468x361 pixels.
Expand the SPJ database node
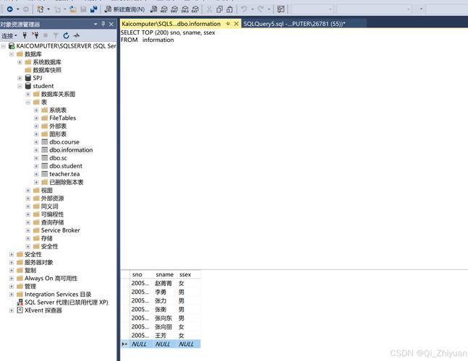20,78
